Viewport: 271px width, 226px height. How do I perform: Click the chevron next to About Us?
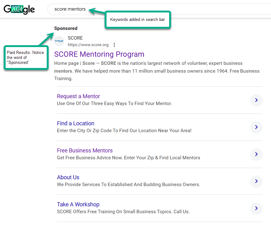pos(256,181)
